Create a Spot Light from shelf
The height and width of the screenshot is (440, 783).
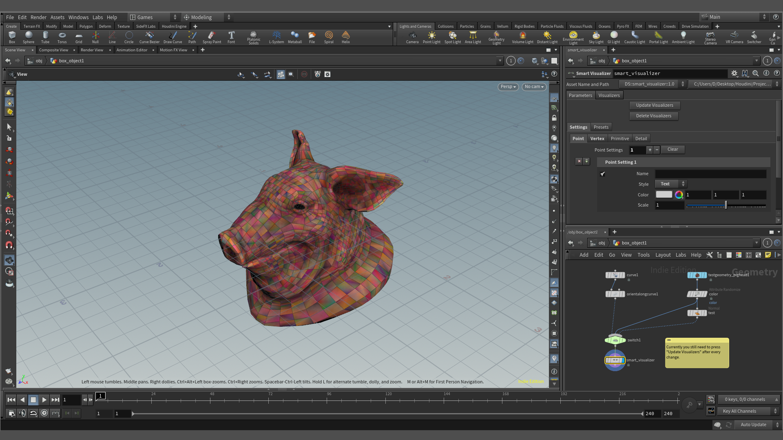452,37
